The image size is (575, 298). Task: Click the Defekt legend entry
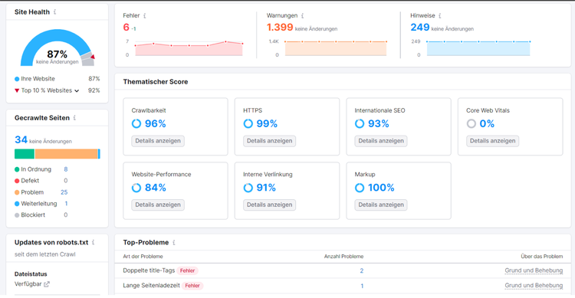pyautogui.click(x=27, y=181)
